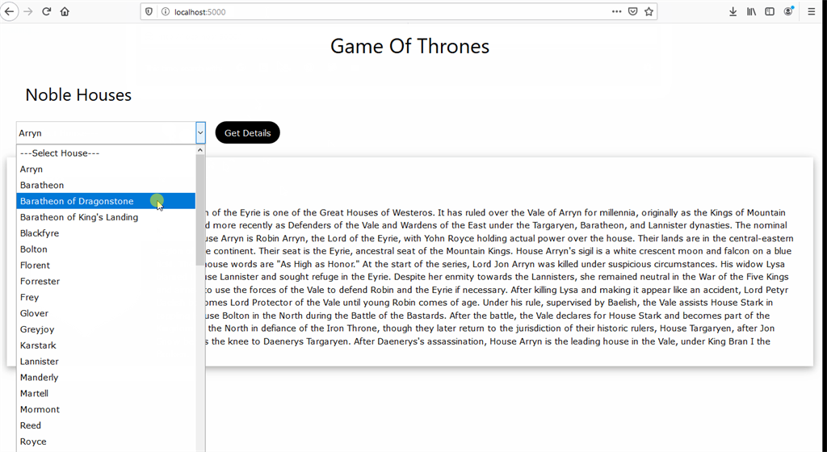
Task: Select Baratheon of King's Landing option
Action: pos(106,217)
